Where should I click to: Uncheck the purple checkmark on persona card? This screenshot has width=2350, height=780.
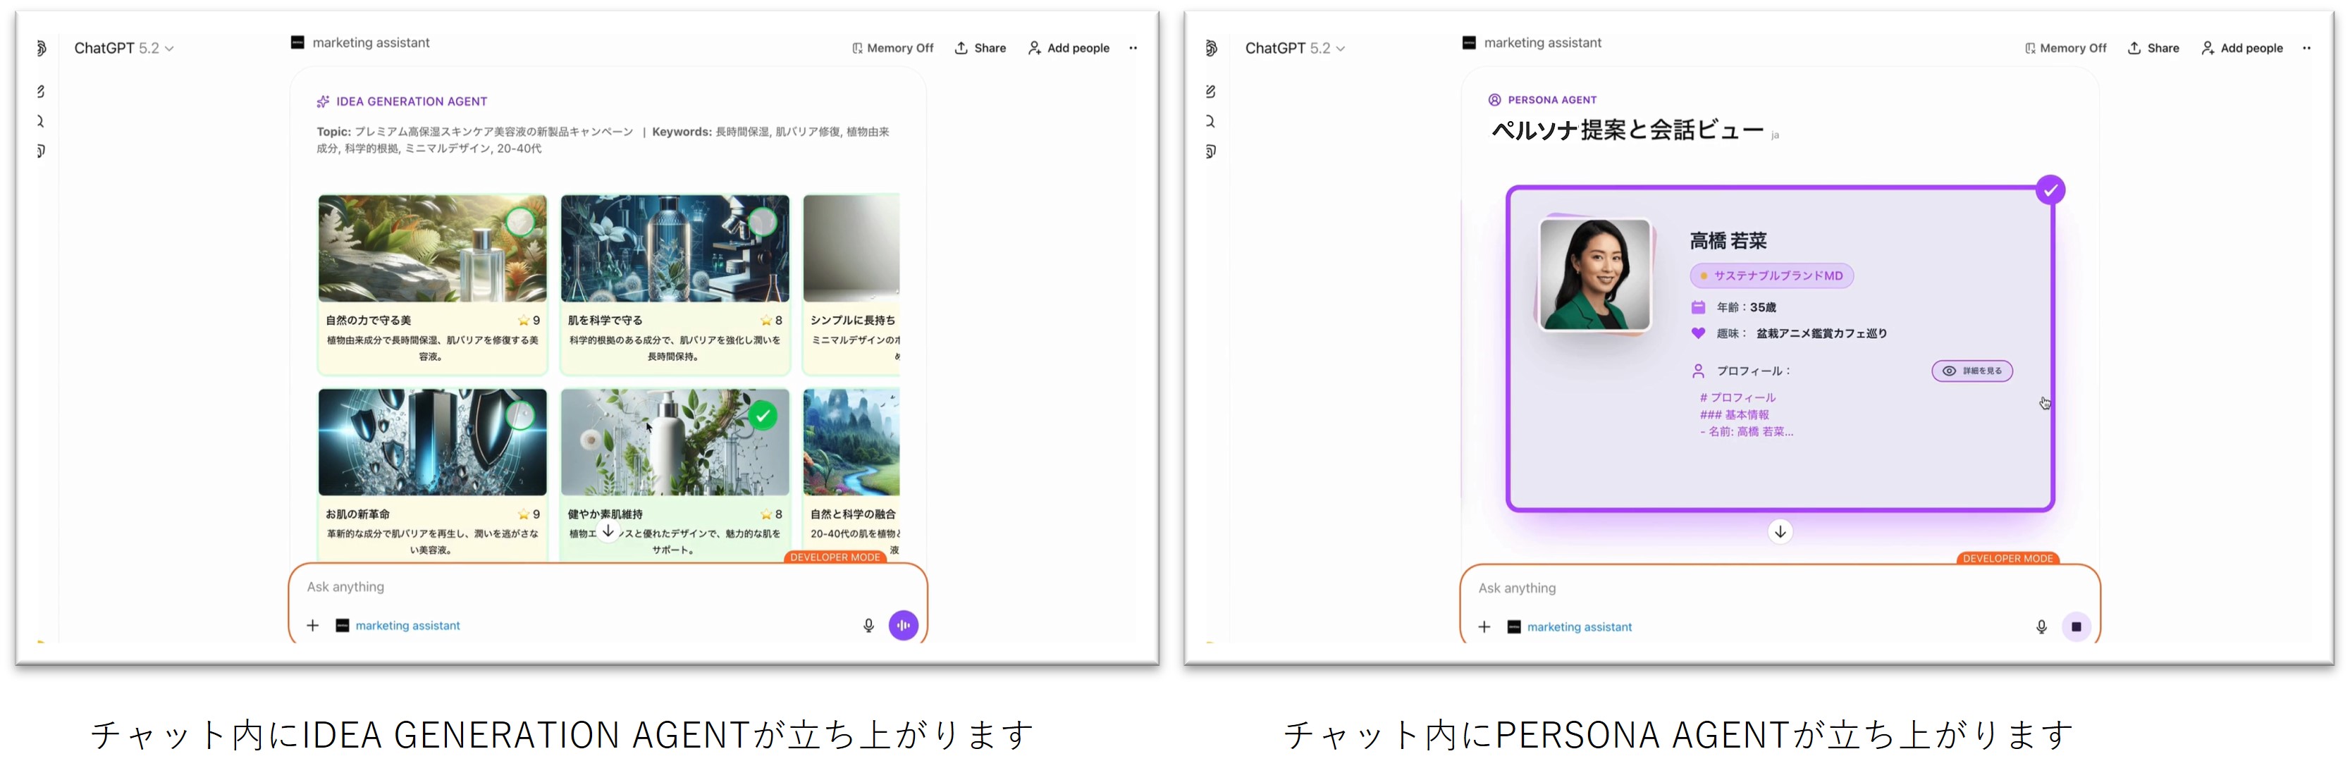pos(2050,190)
